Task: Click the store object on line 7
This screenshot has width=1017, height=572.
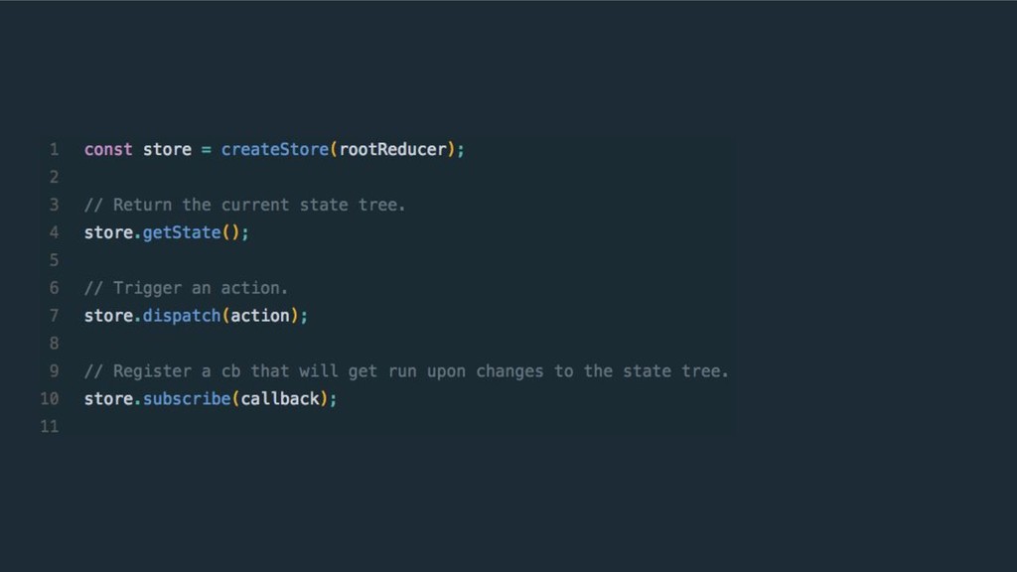Action: click(x=109, y=316)
